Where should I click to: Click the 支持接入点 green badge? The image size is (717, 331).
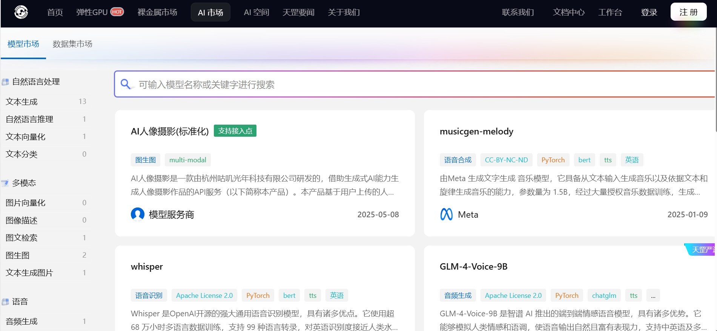[235, 131]
